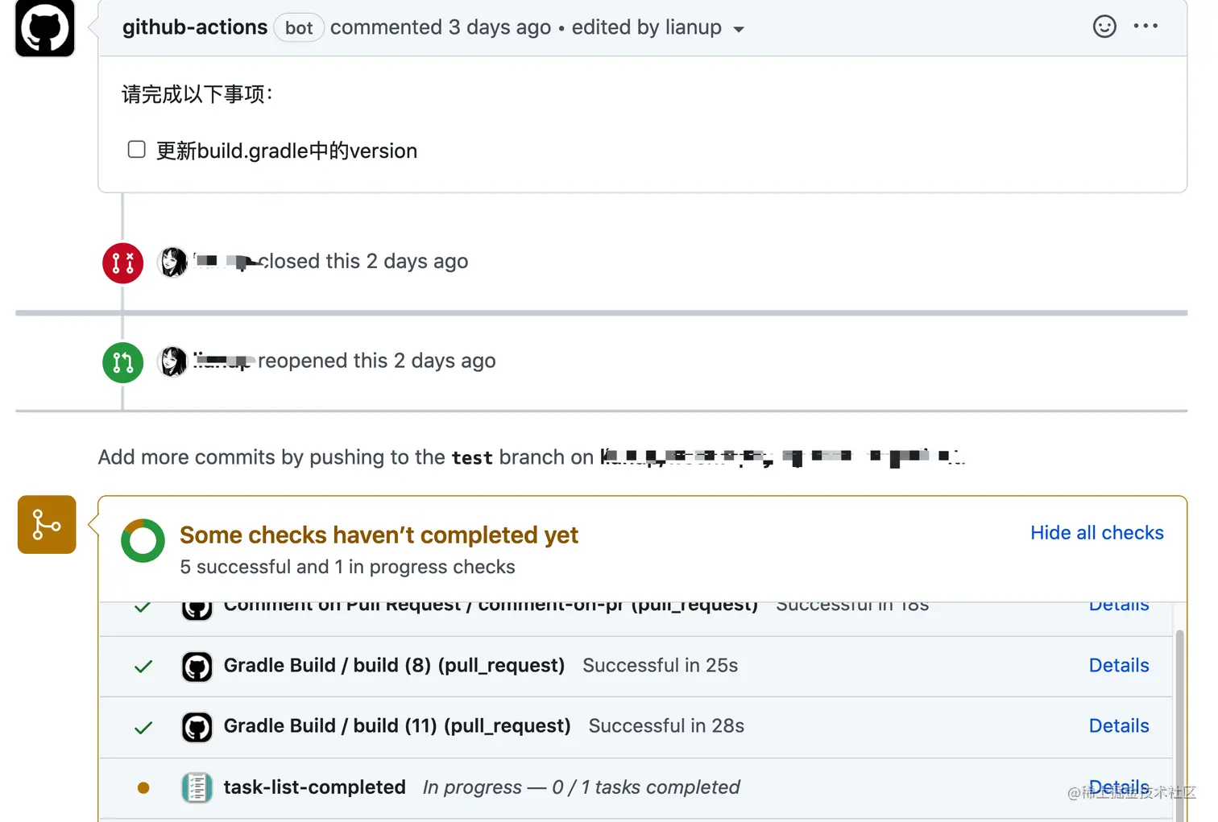Click the GitHub octocat icon on Gradle Build (8) row

click(196, 667)
